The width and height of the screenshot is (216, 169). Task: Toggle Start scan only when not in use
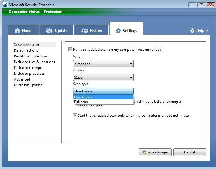click(75, 116)
